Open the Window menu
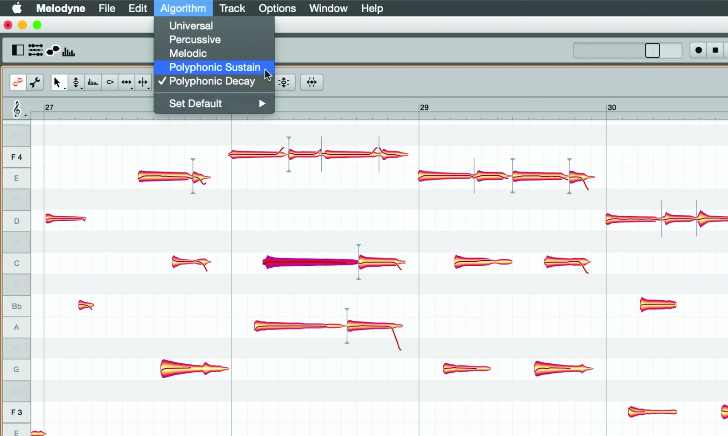This screenshot has height=436, width=728. coord(328,8)
